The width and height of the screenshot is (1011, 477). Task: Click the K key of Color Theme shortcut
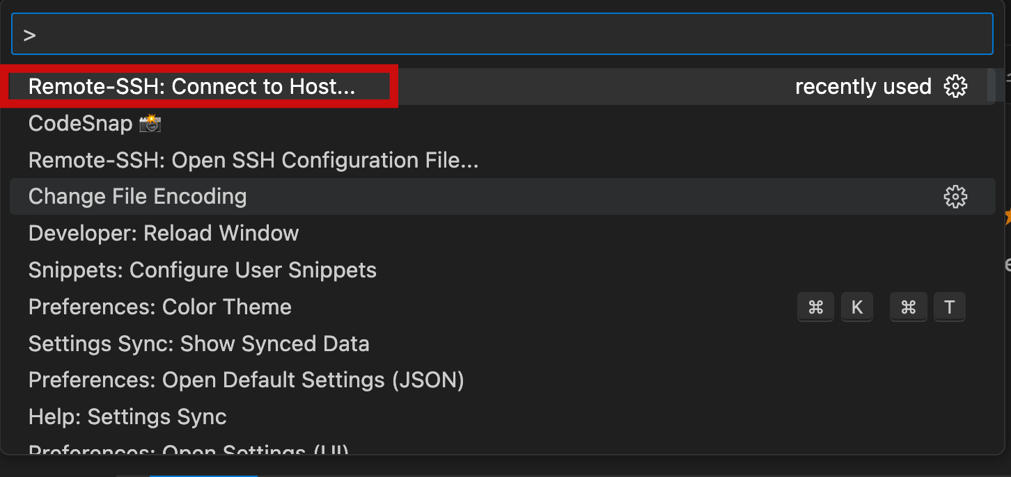(x=857, y=307)
